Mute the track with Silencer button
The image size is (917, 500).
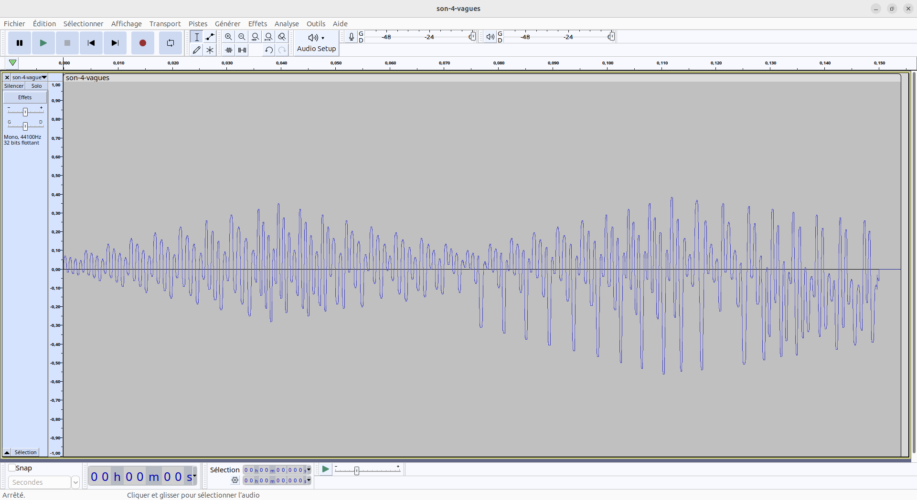(x=14, y=86)
